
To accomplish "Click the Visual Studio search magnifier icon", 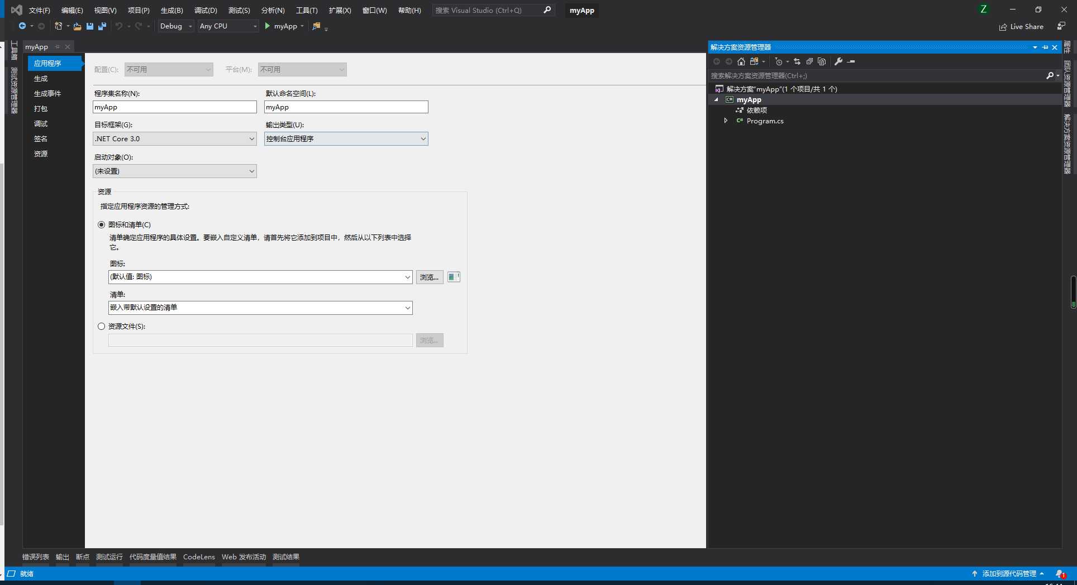I will point(547,10).
